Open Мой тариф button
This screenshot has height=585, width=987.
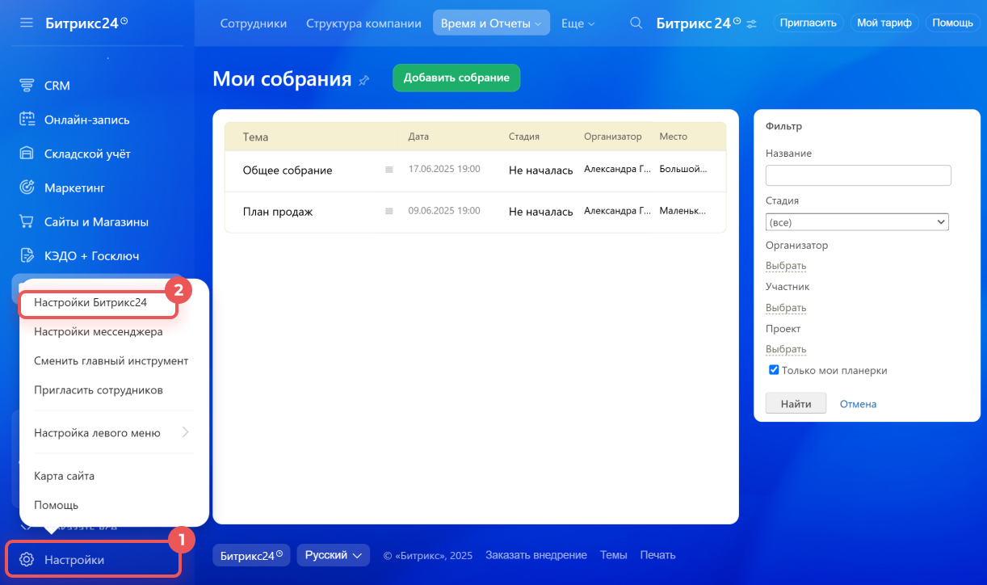click(x=884, y=23)
